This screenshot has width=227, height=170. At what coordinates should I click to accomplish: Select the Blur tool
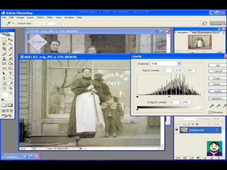coord(4,68)
